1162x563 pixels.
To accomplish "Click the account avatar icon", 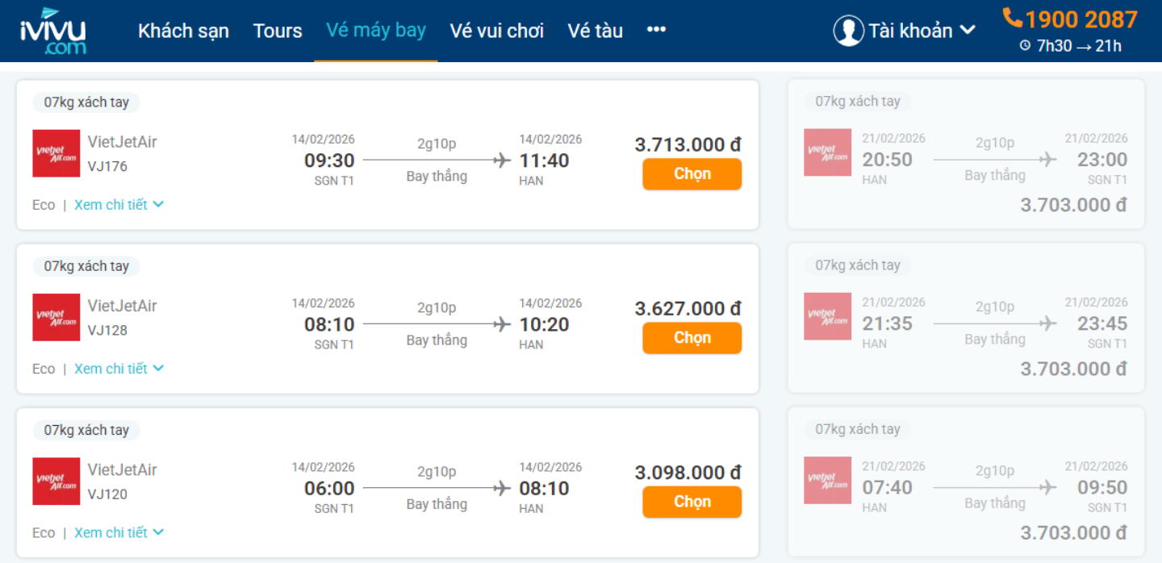I will 848,31.
